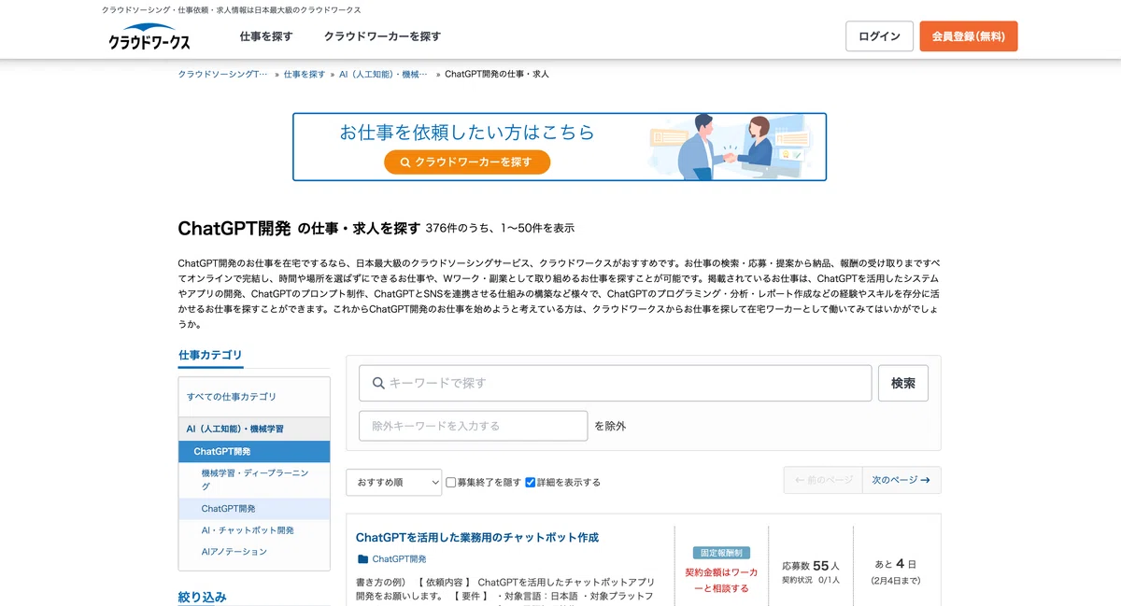Open 仕事を探す in top navigation

click(x=266, y=36)
